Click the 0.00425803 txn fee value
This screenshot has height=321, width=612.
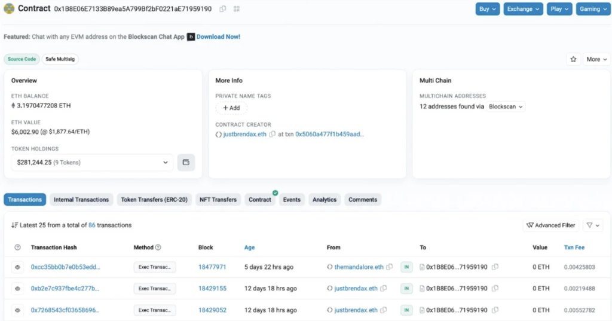click(579, 267)
